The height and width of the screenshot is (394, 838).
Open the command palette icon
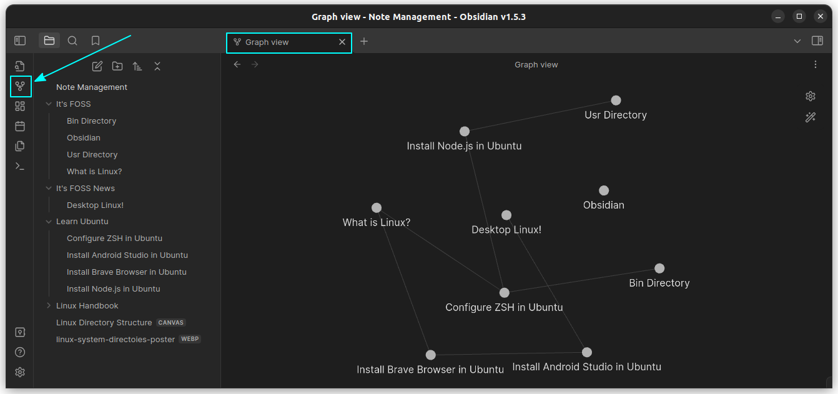(x=20, y=166)
